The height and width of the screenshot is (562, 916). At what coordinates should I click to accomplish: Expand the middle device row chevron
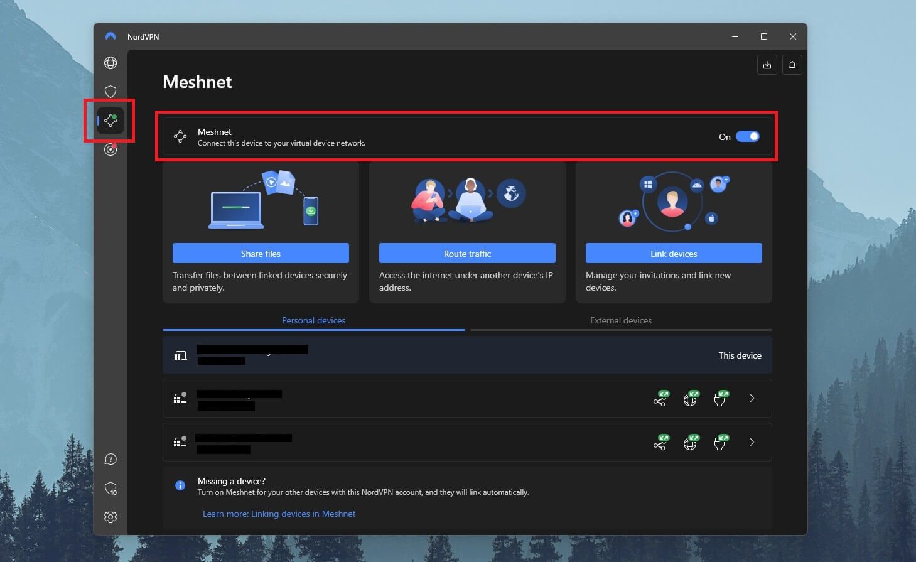pyautogui.click(x=752, y=398)
